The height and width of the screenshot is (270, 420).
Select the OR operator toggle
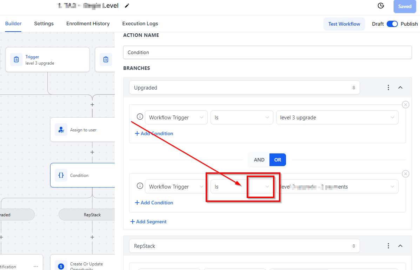(x=278, y=160)
